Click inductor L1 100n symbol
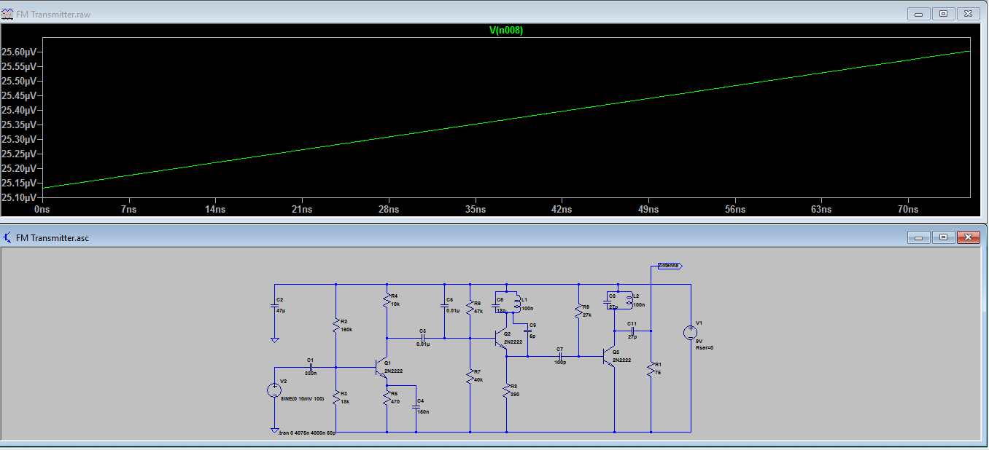This screenshot has height=450, width=989. [516, 304]
